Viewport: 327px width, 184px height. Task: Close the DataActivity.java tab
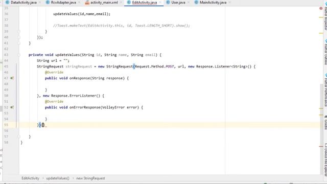(x=40, y=3)
